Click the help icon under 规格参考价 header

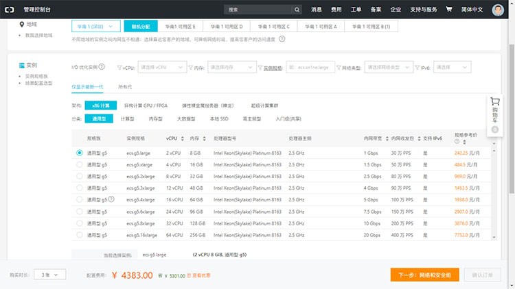[457, 142]
